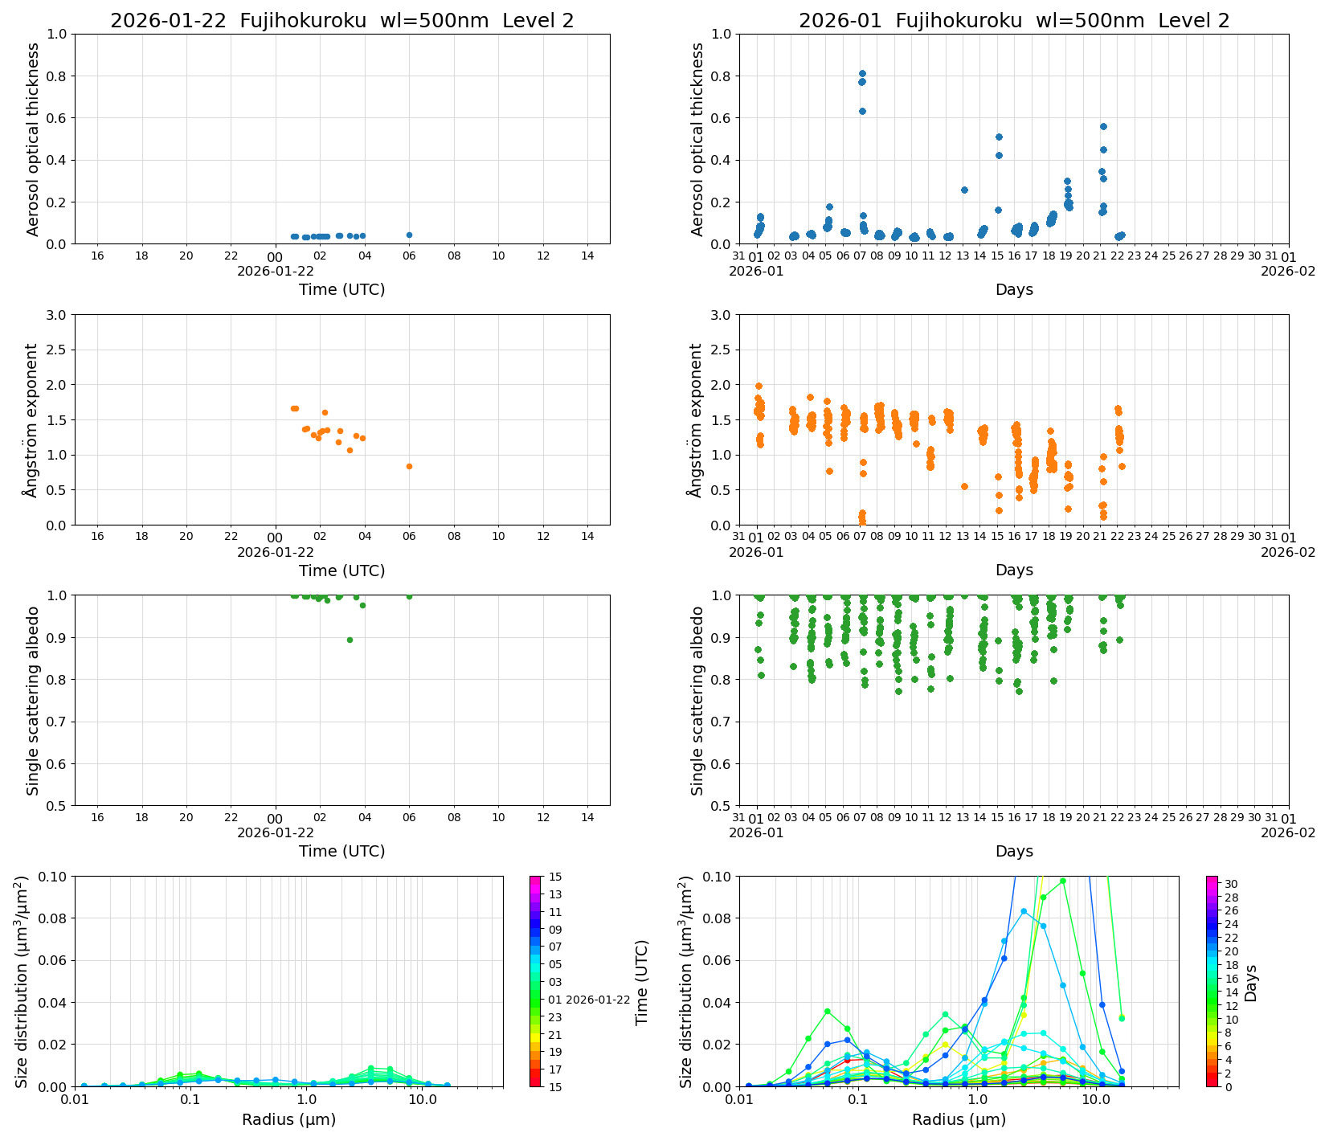Select the lone day 13 point in monthly Ångström plot
The width and height of the screenshot is (1329, 1141).
964,486
